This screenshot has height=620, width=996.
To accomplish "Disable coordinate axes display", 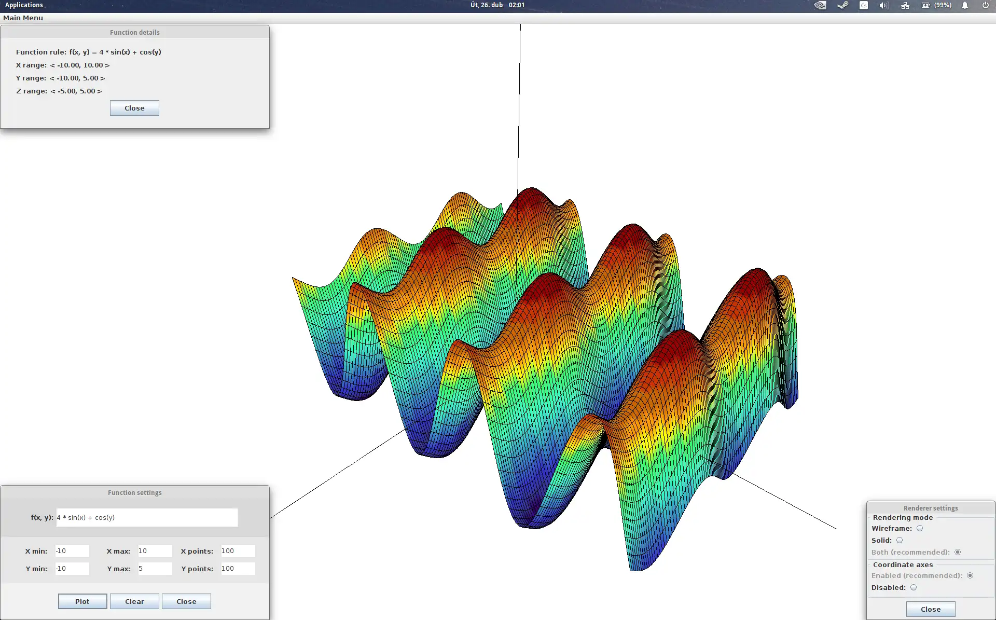I will click(914, 587).
